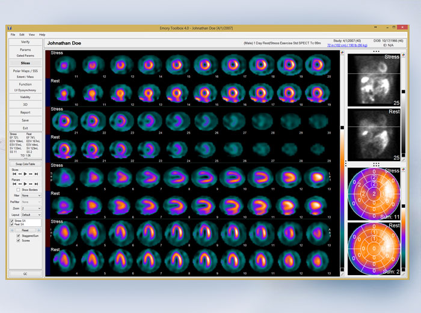Expand the Zoom dropdown

(x=31, y=208)
